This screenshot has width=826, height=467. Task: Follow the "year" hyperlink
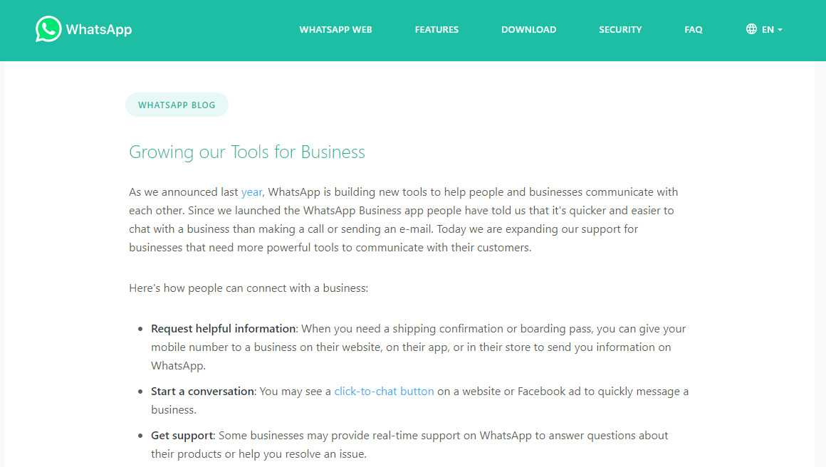click(x=252, y=192)
